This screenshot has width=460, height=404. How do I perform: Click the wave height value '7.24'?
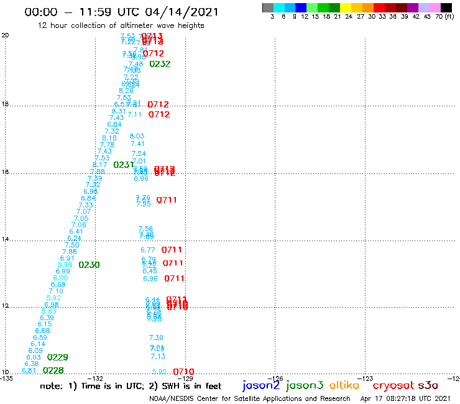click(x=139, y=154)
